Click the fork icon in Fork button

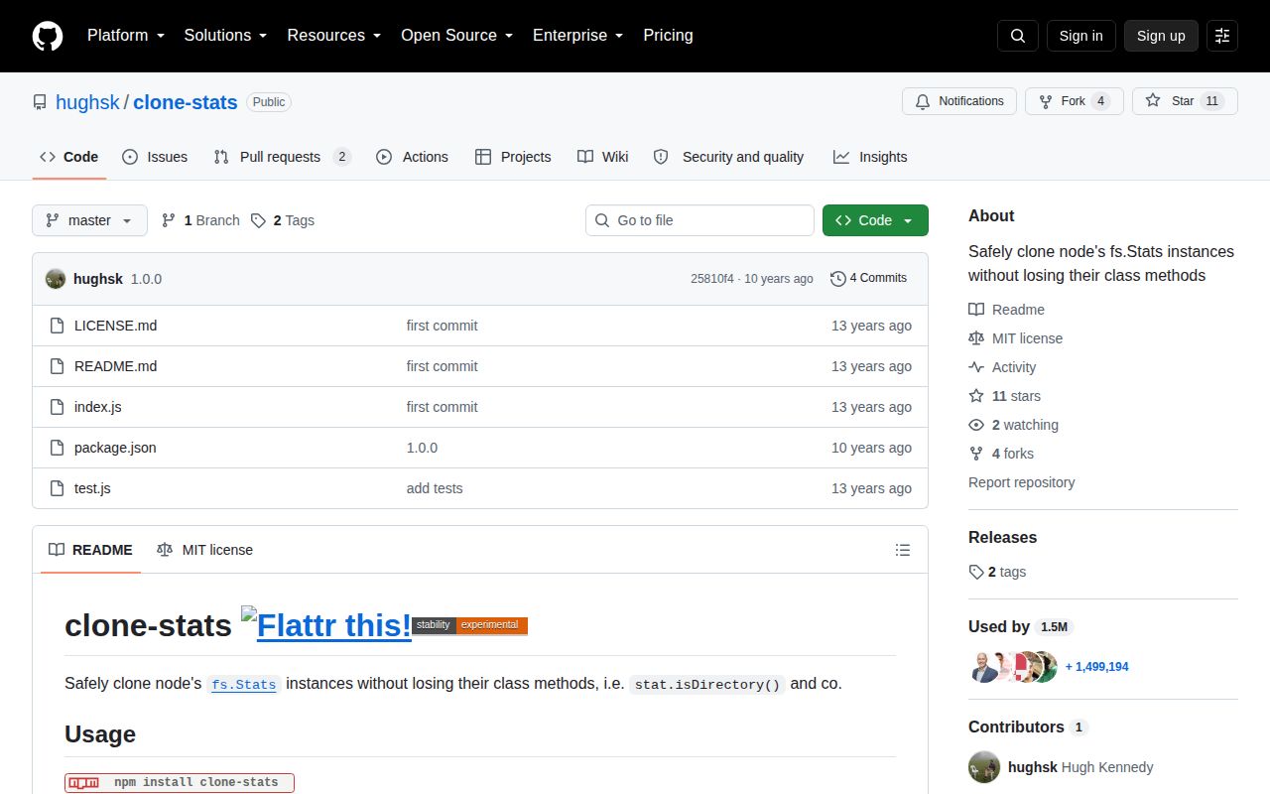pyautogui.click(x=1046, y=101)
